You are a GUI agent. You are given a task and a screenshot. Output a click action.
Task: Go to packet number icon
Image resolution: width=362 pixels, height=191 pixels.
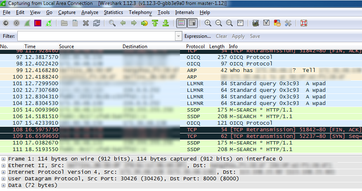click(x=144, y=23)
